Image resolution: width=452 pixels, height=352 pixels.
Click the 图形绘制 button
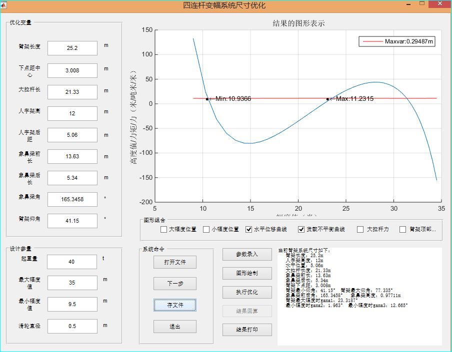(x=247, y=273)
